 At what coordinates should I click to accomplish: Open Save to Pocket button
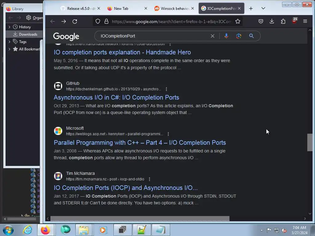click(261, 21)
